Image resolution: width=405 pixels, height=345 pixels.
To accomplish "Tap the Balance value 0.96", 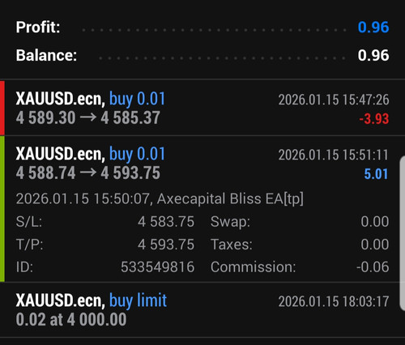I will (373, 55).
